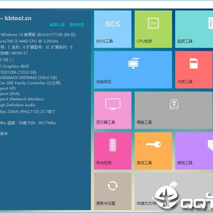
Task: Select the 版本 line
Action: (4, 134)
